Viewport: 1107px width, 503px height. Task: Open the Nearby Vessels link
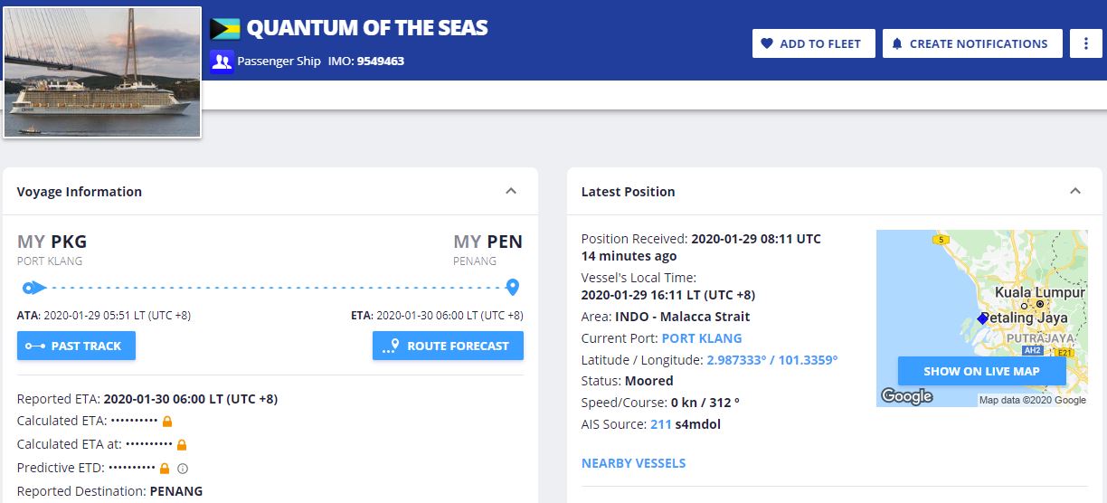click(633, 463)
